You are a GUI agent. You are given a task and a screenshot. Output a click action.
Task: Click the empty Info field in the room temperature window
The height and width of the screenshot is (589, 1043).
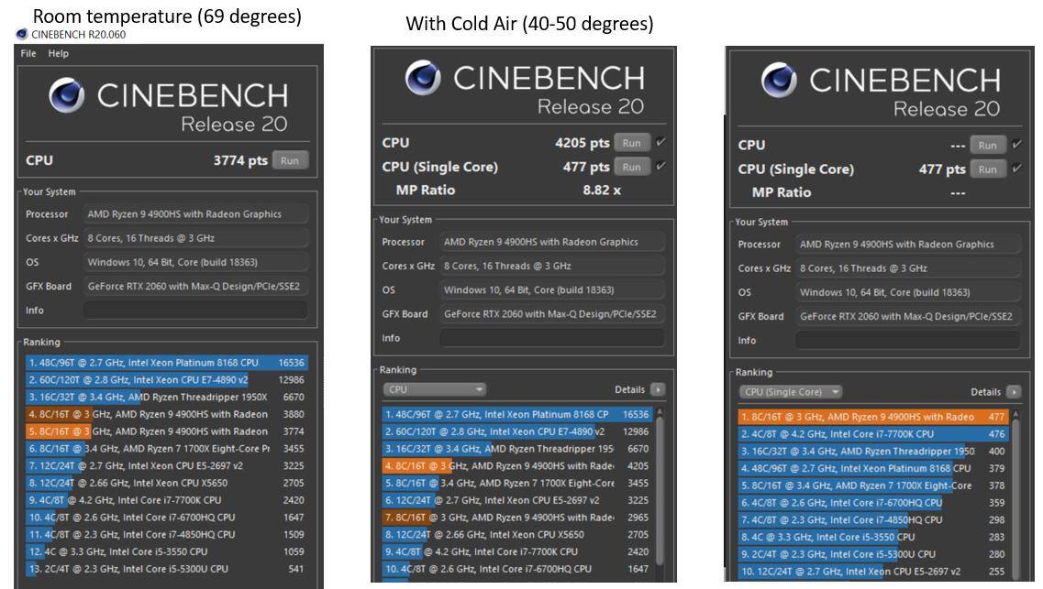pyautogui.click(x=194, y=310)
